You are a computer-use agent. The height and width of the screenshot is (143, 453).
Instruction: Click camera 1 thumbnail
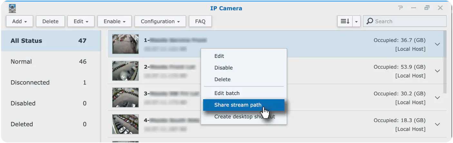(125, 44)
